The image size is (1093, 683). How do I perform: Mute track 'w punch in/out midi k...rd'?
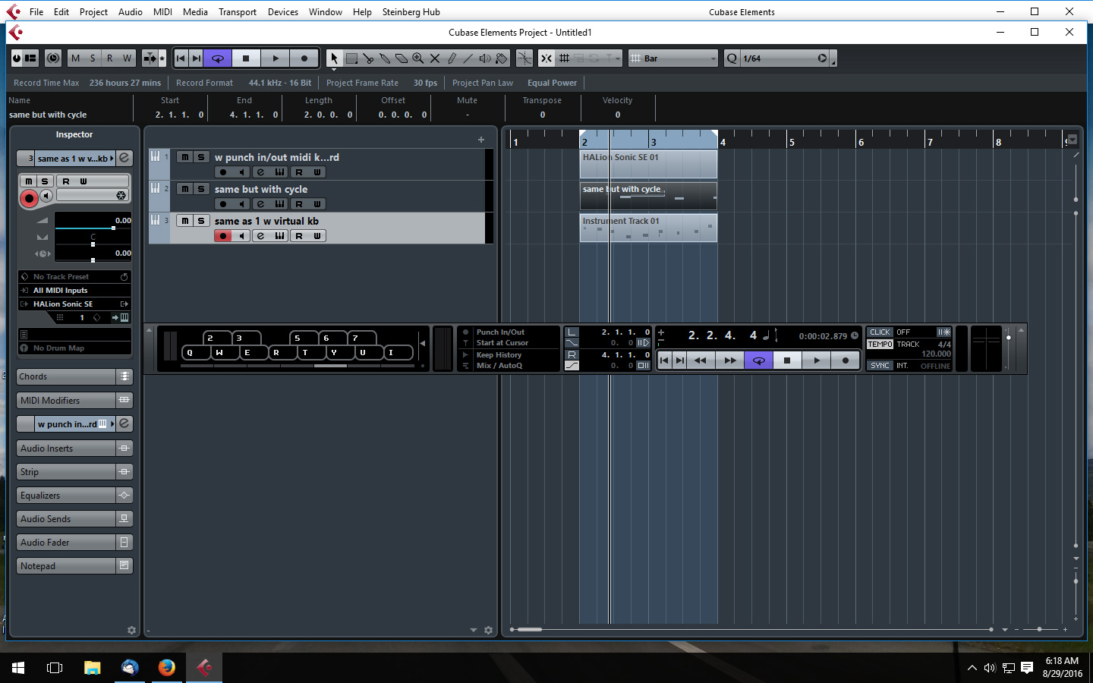coord(184,157)
